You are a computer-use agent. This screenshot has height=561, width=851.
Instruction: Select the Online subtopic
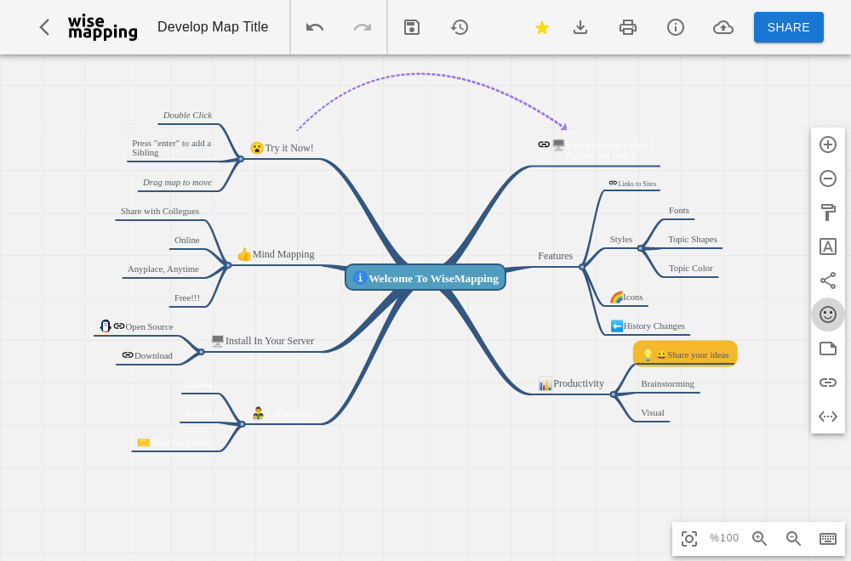pyautogui.click(x=186, y=240)
